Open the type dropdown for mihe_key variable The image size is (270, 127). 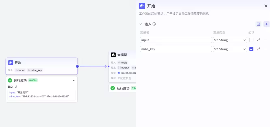230,49
